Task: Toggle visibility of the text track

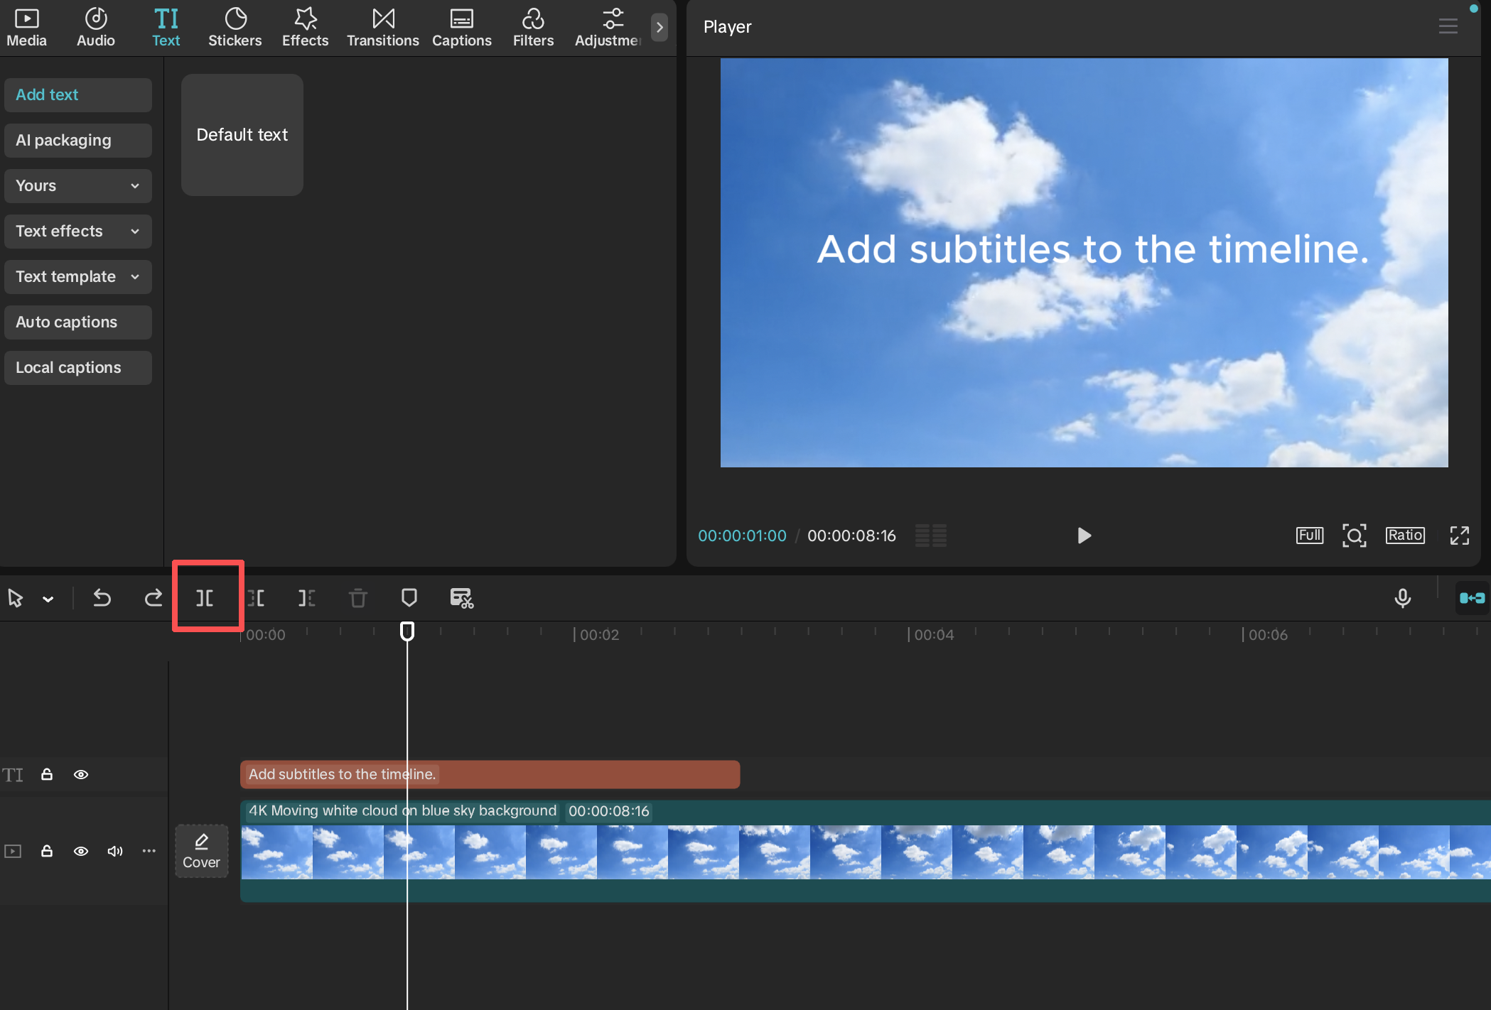Action: [81, 774]
